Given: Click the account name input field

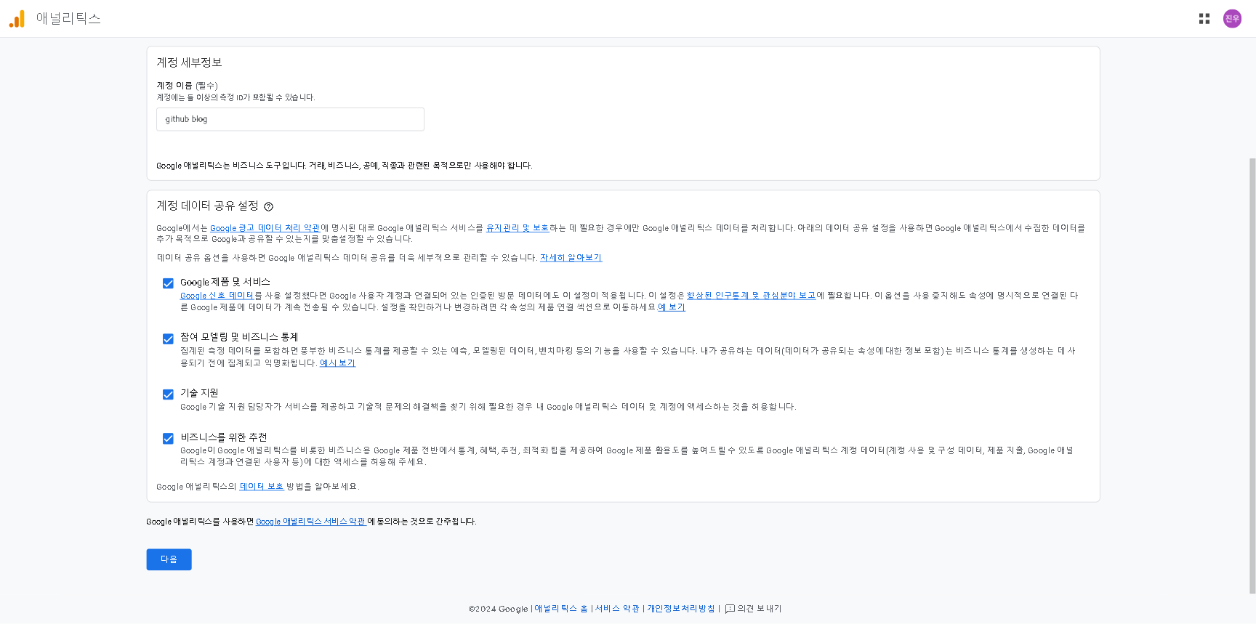Looking at the screenshot, I should [290, 119].
